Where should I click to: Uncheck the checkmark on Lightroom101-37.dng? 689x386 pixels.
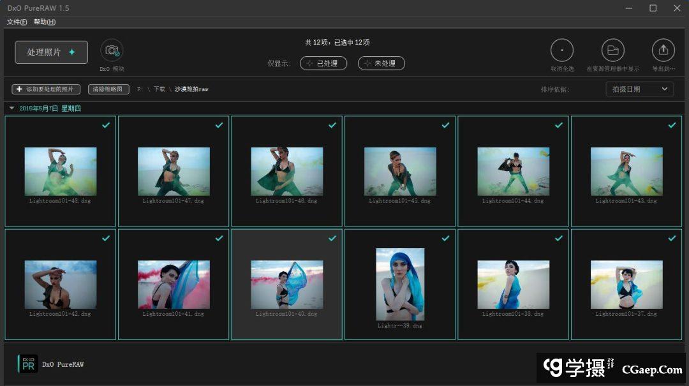click(672, 238)
